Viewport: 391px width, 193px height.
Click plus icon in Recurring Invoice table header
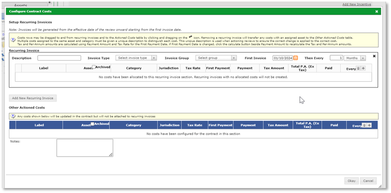click(363, 68)
